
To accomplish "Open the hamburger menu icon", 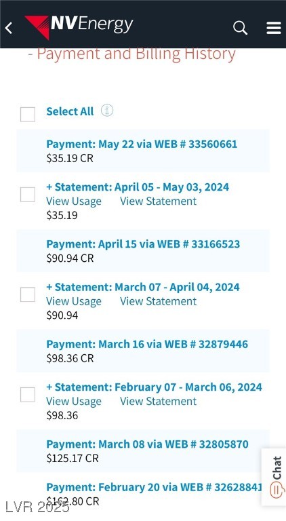I will pyautogui.click(x=274, y=28).
